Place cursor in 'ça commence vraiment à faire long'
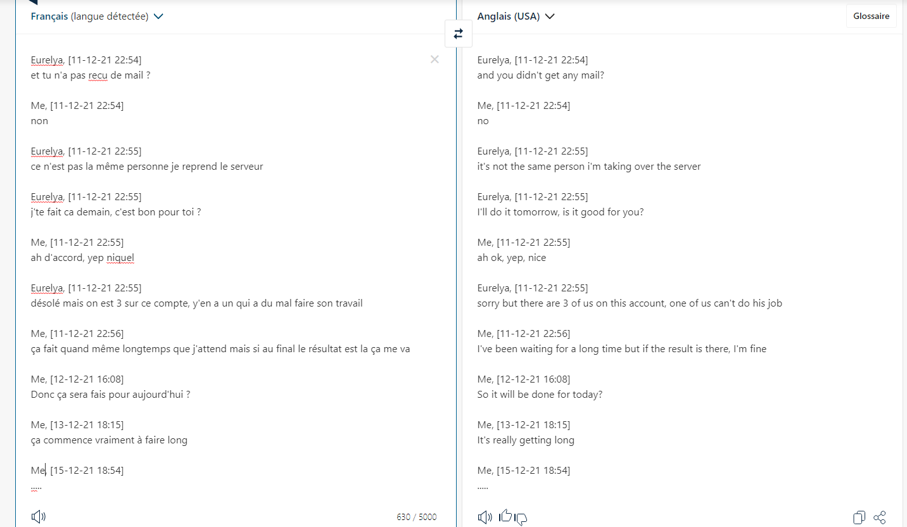The height and width of the screenshot is (527, 907). click(x=109, y=440)
